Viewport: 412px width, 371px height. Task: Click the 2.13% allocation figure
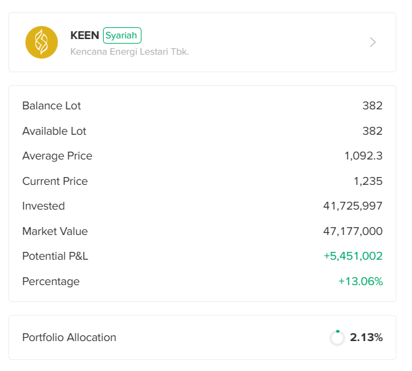click(x=366, y=338)
